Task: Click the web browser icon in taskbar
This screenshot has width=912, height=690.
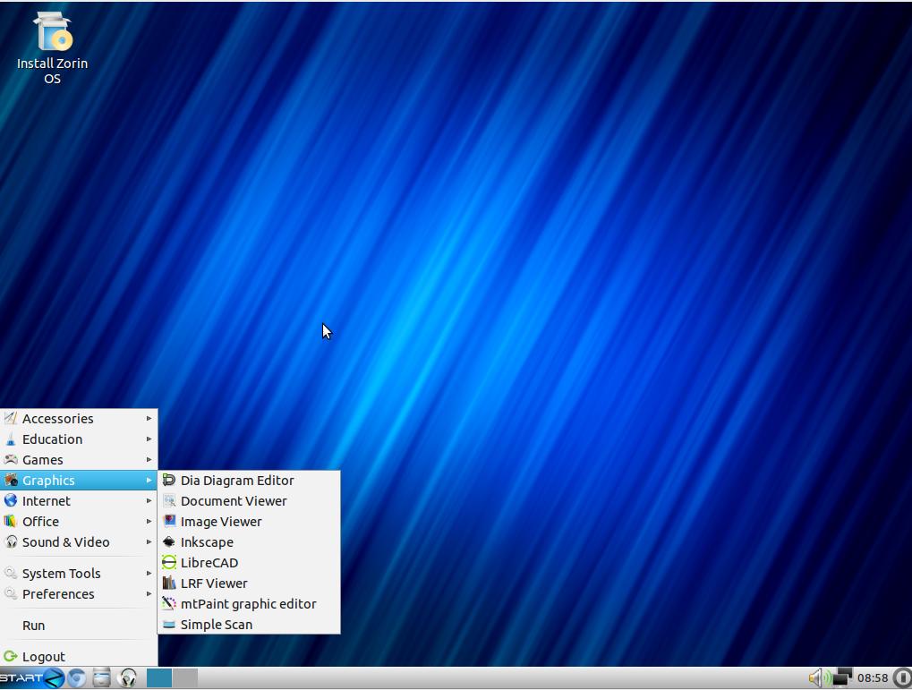Action: pyautogui.click(x=77, y=678)
